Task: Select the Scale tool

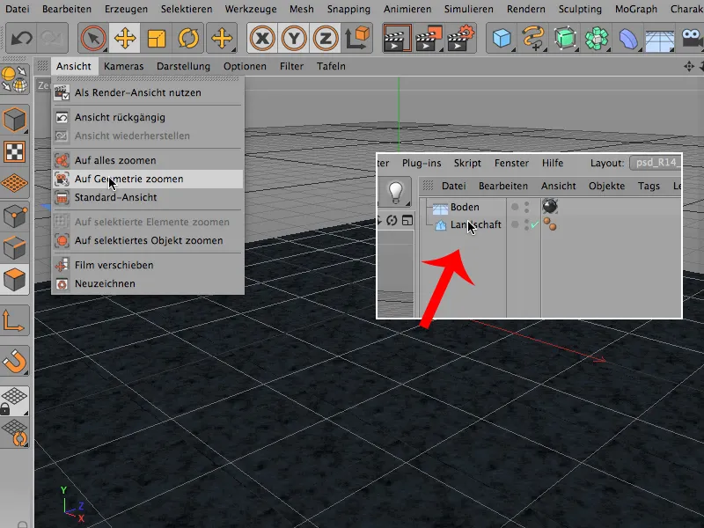Action: click(x=156, y=39)
